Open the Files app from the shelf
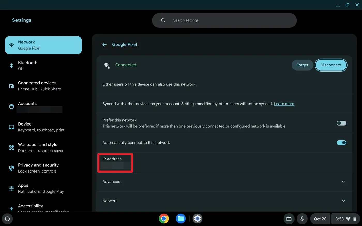The image size is (362, 226). coord(181,219)
